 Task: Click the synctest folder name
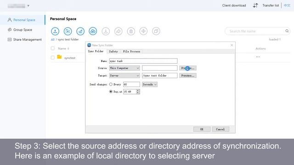click(70, 58)
